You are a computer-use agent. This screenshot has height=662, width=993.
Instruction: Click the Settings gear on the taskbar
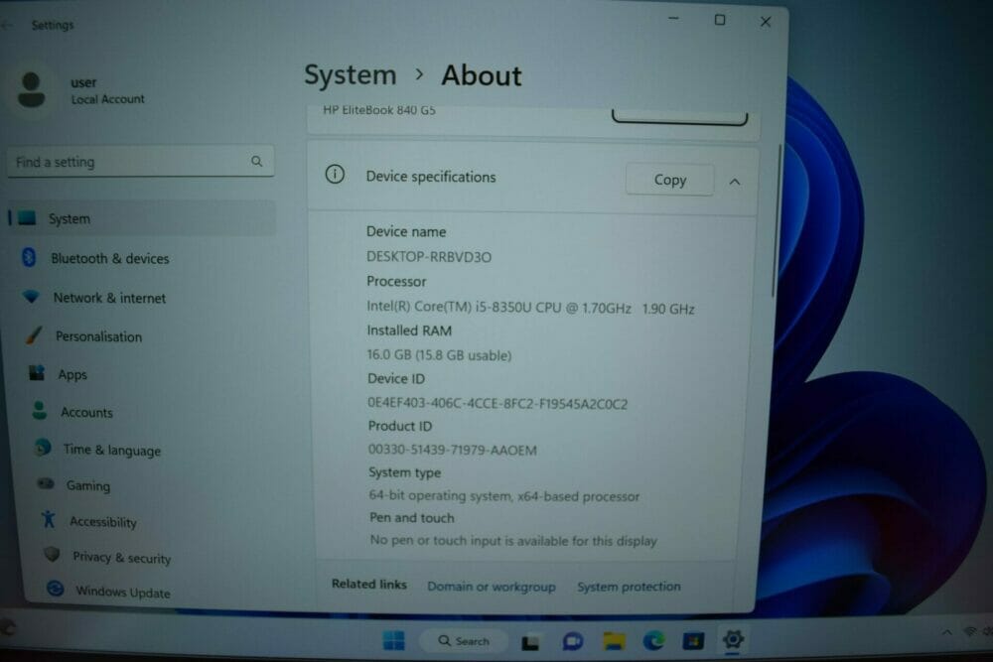pyautogui.click(x=733, y=639)
